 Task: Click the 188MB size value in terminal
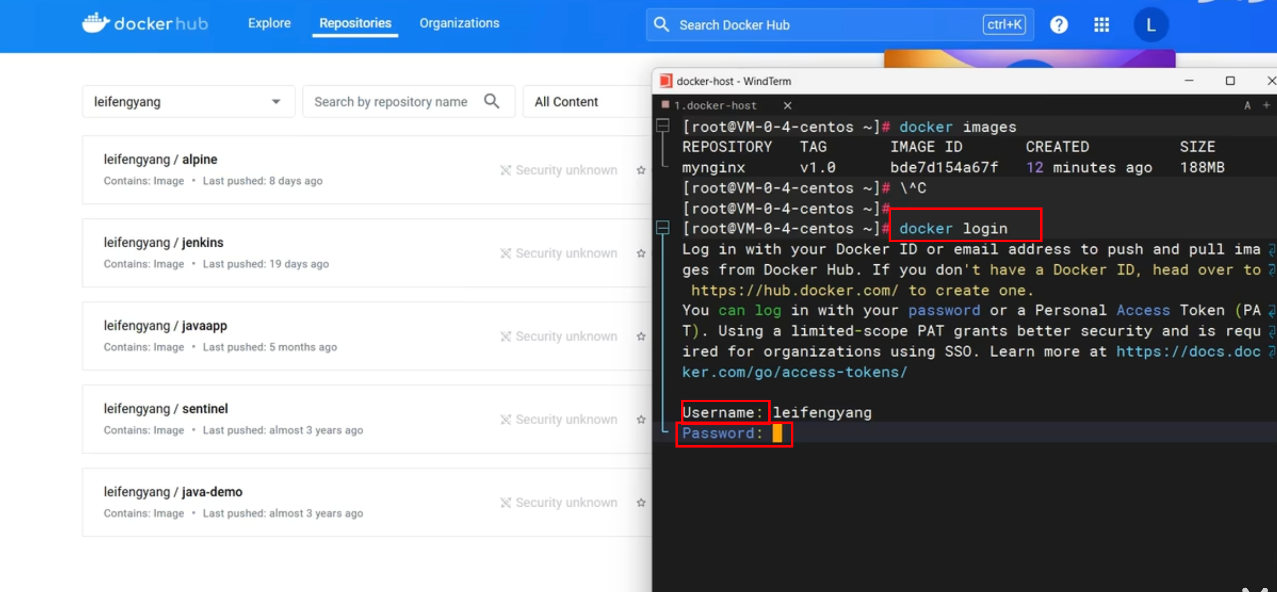tap(1202, 168)
